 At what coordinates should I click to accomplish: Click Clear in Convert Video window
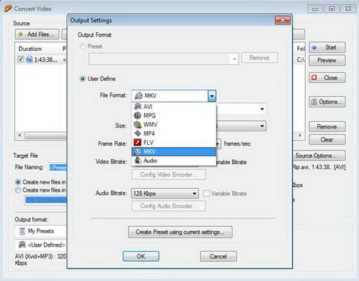click(327, 140)
